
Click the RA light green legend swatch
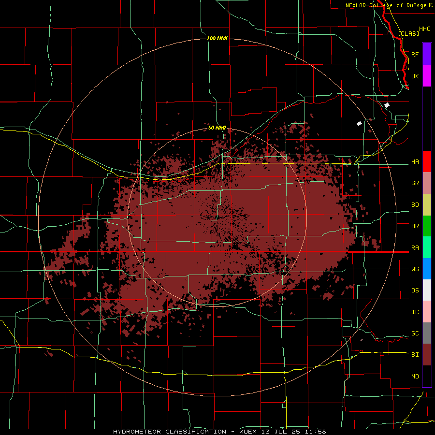click(x=427, y=247)
